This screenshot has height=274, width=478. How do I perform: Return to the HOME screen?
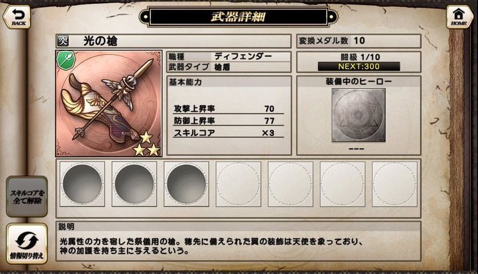(x=459, y=17)
